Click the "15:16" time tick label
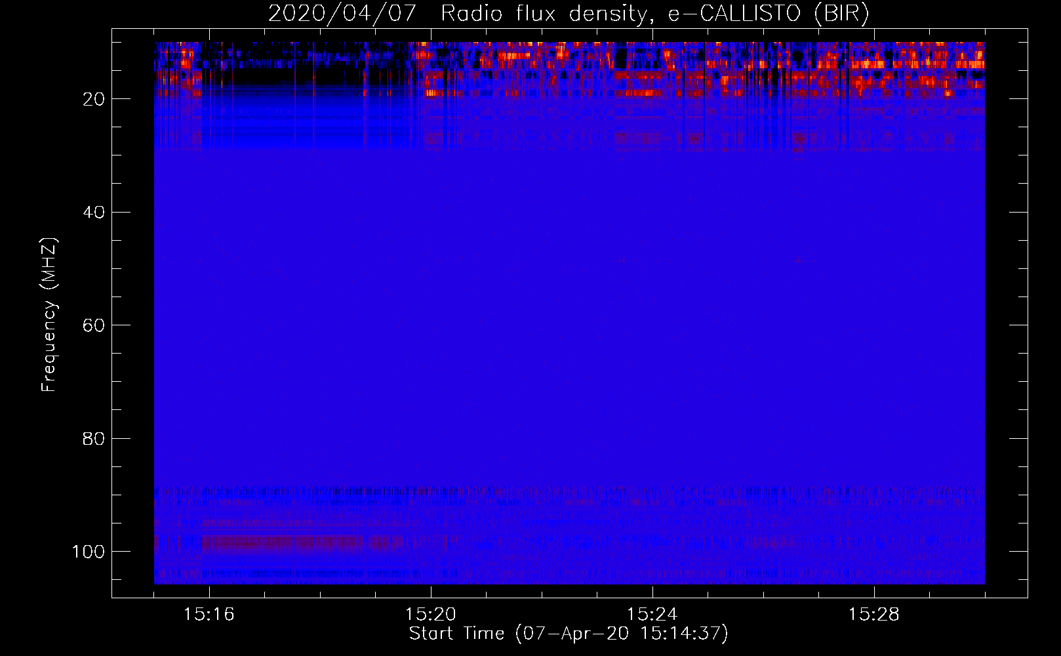1061x656 pixels. click(209, 615)
